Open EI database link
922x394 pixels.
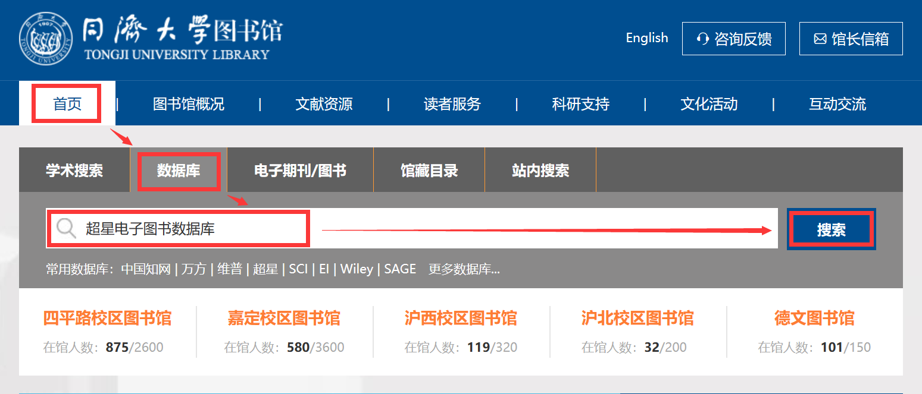coord(324,269)
